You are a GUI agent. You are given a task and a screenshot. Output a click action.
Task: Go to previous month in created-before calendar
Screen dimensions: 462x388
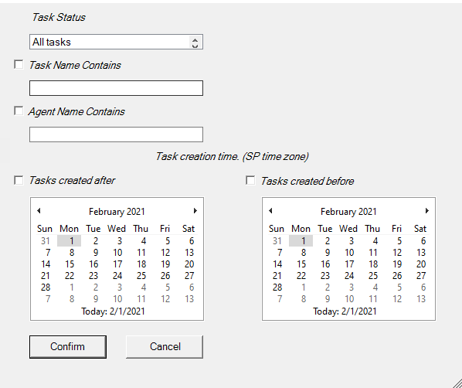pyautogui.click(x=270, y=211)
